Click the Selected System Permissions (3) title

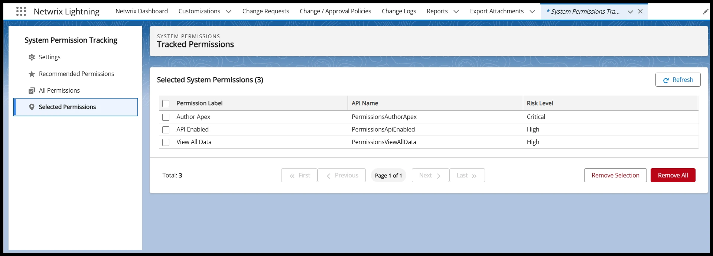[x=210, y=80]
